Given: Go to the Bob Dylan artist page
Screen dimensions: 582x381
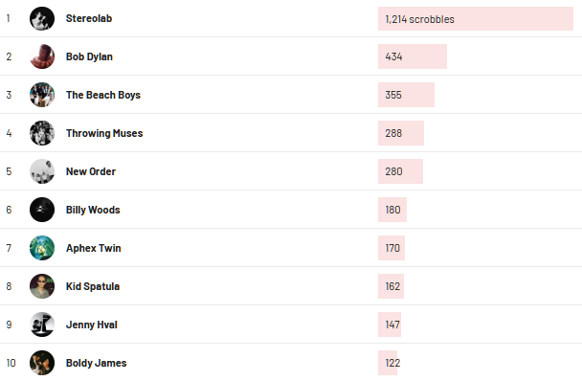Looking at the screenshot, I should tap(89, 56).
